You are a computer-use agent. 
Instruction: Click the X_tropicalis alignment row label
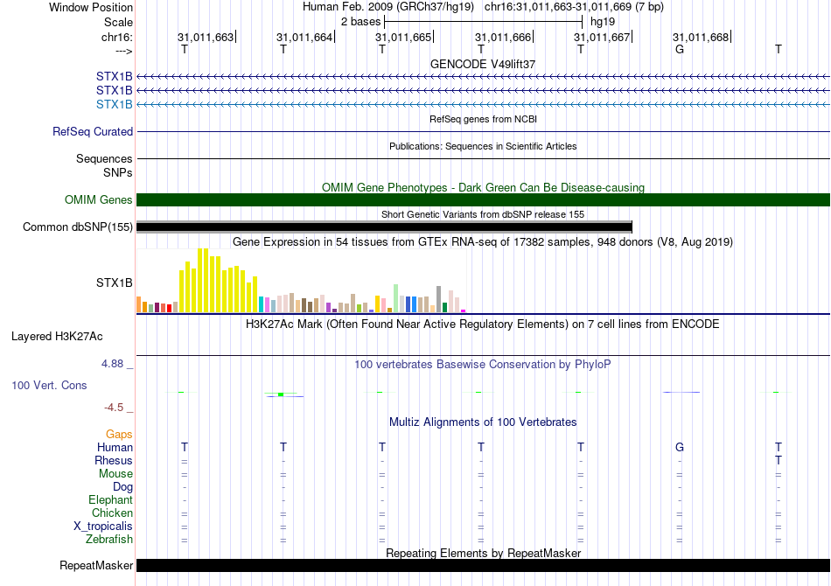coord(103,527)
